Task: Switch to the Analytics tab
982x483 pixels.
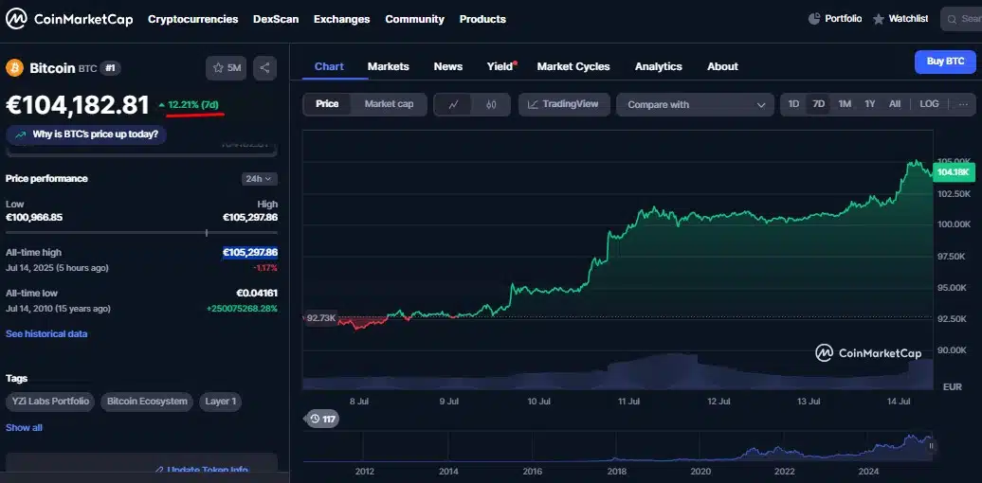Action: click(x=658, y=66)
